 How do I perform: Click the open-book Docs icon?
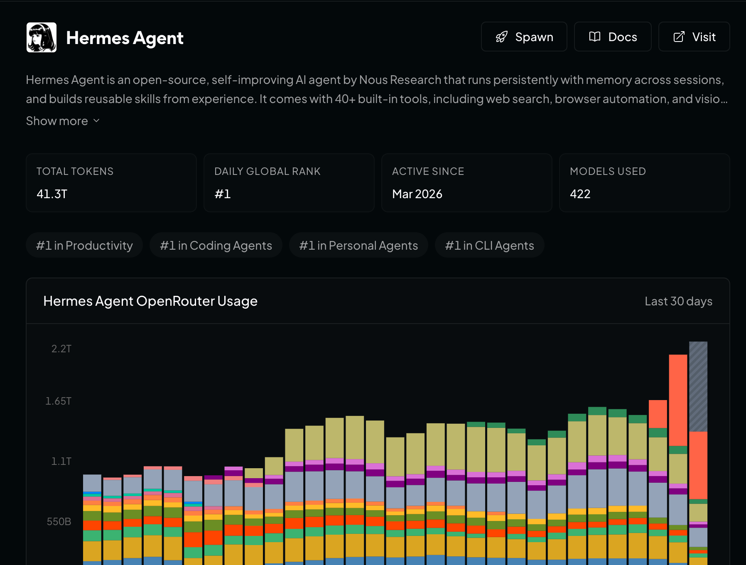pos(595,37)
